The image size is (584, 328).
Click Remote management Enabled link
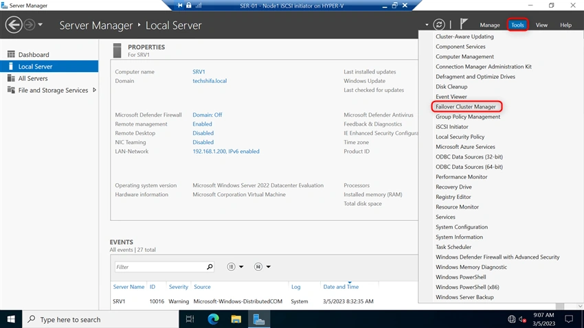pos(202,124)
